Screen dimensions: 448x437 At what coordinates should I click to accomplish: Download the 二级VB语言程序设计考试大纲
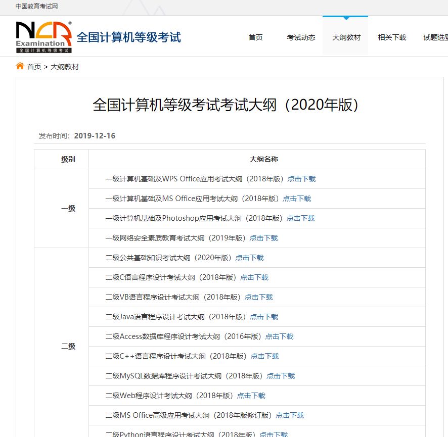coord(258,297)
